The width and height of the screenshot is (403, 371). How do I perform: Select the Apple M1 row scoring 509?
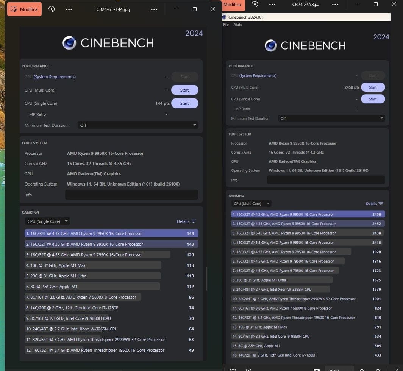click(x=308, y=346)
